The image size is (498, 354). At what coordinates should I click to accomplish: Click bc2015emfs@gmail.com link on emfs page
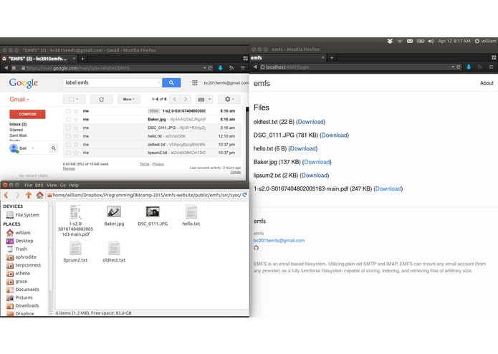(x=279, y=241)
